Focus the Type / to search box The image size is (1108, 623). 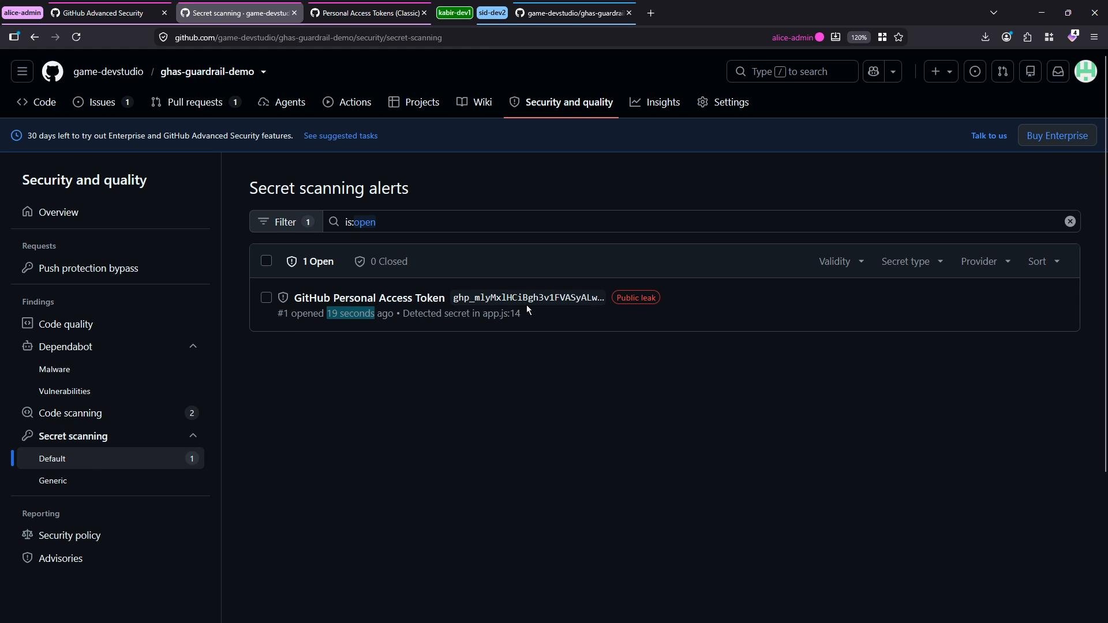tap(792, 72)
